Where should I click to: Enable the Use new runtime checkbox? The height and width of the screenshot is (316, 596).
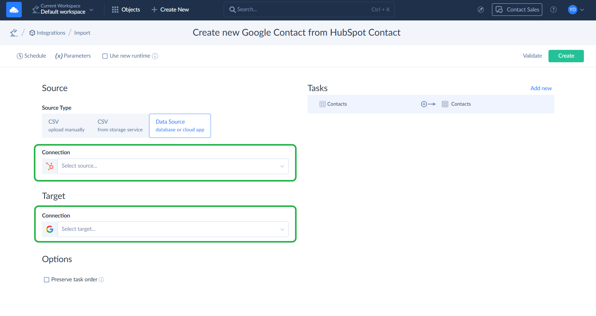tap(105, 56)
